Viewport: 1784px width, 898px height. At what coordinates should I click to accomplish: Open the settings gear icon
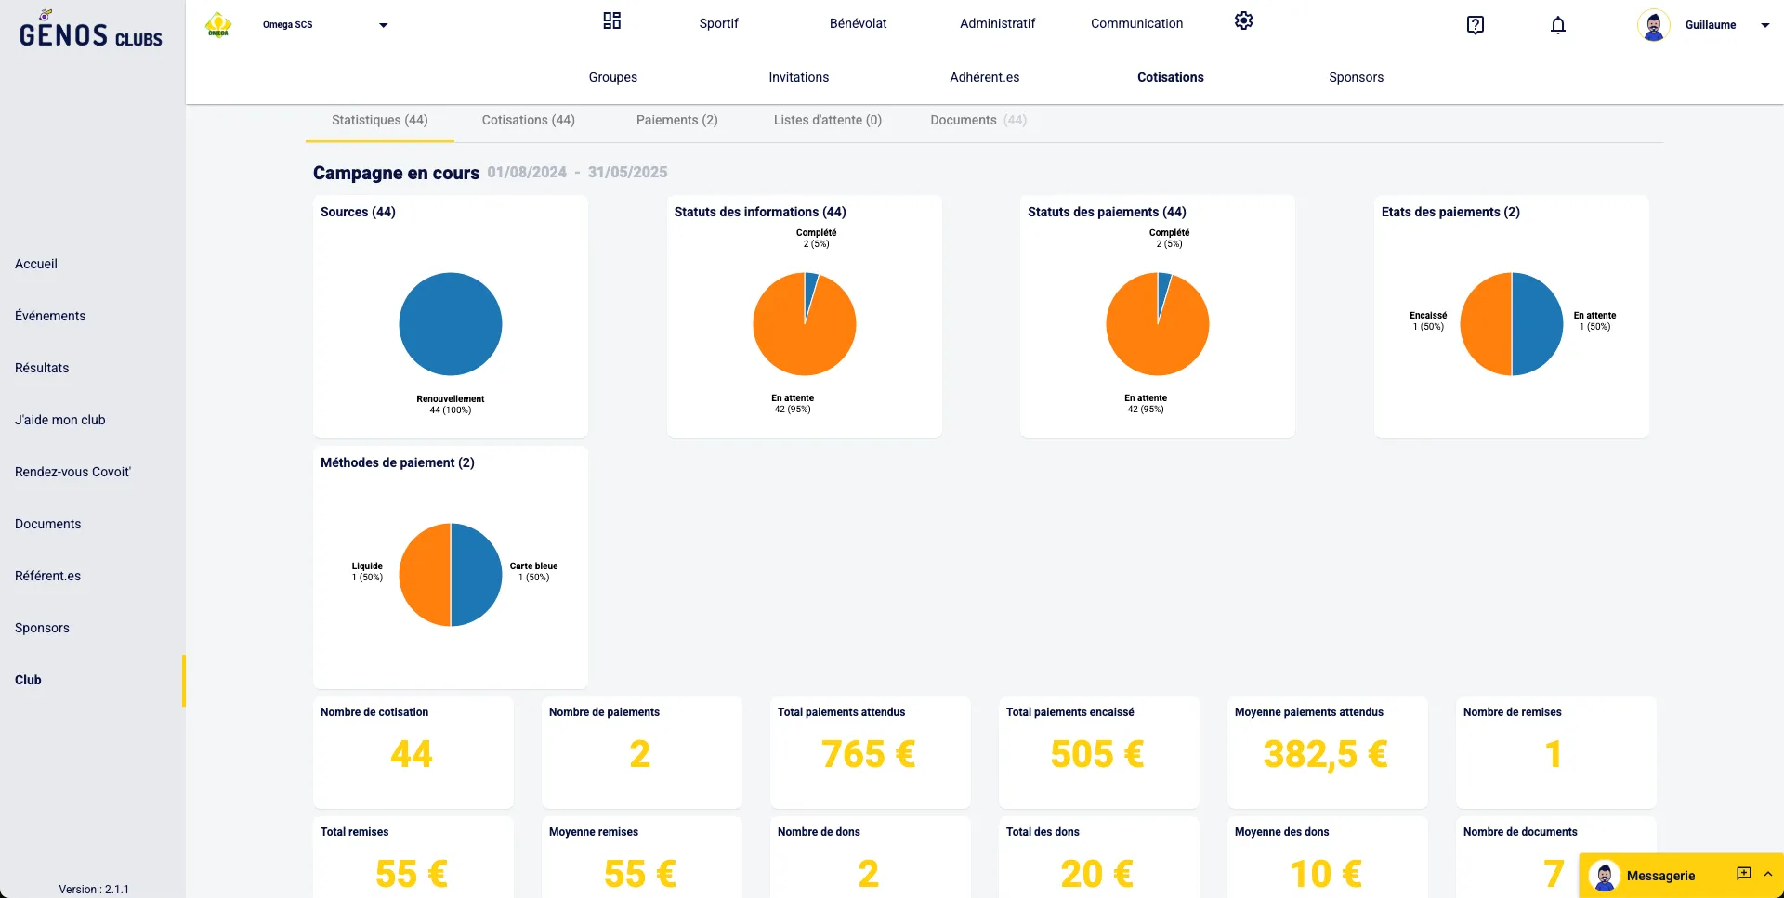pos(1243,21)
